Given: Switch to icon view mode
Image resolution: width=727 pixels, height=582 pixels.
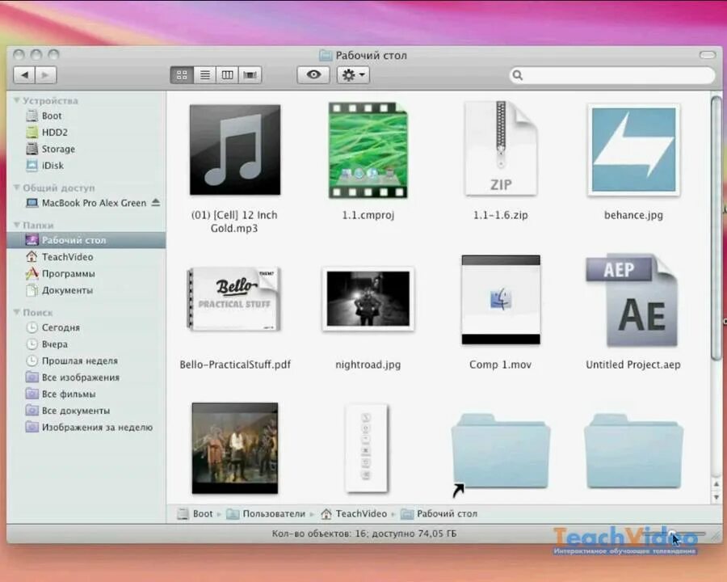Looking at the screenshot, I should tap(182, 74).
